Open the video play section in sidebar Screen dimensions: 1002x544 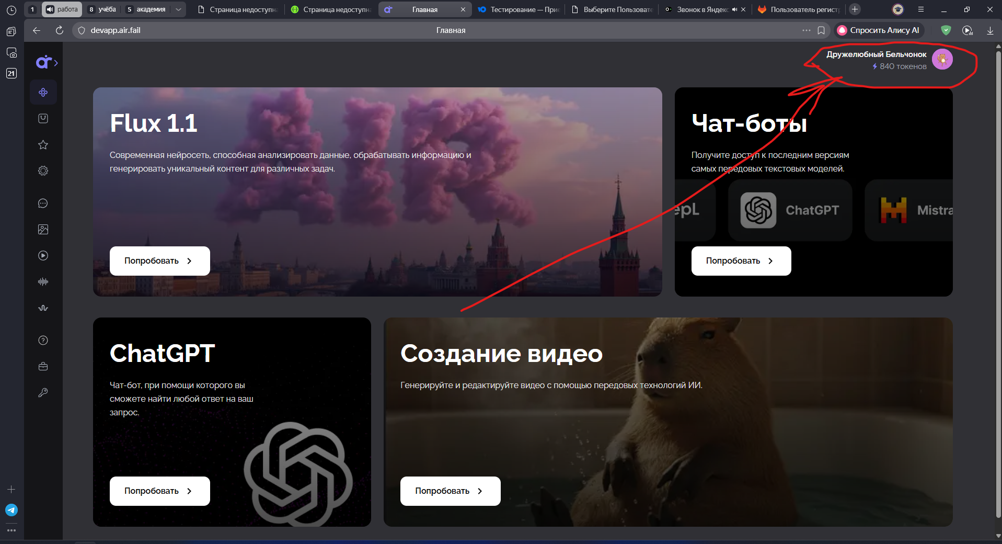point(43,256)
